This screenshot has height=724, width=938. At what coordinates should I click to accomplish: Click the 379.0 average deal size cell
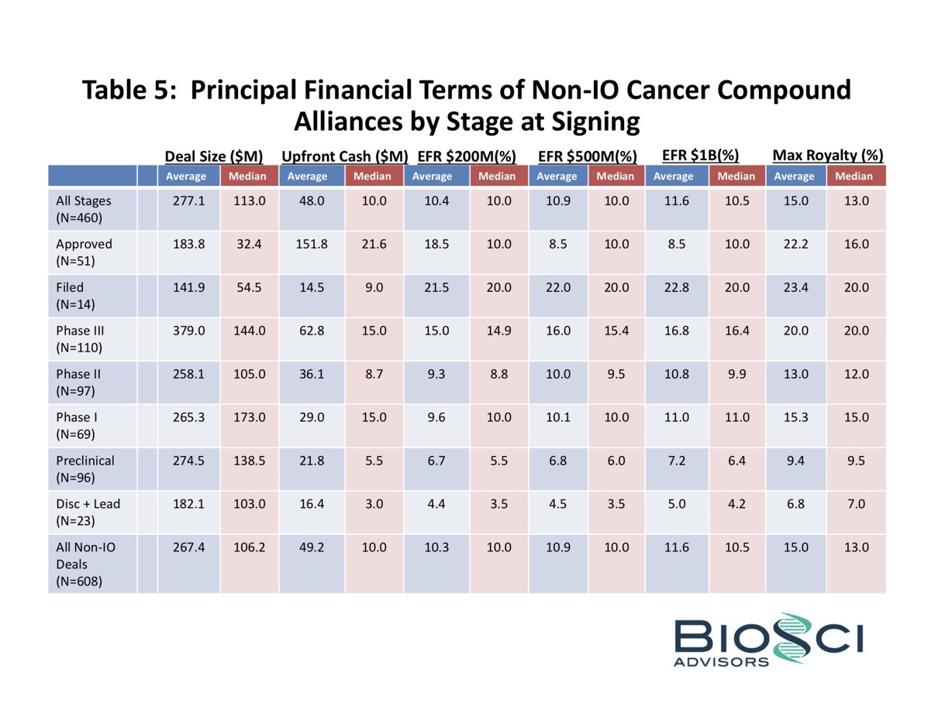tap(187, 331)
